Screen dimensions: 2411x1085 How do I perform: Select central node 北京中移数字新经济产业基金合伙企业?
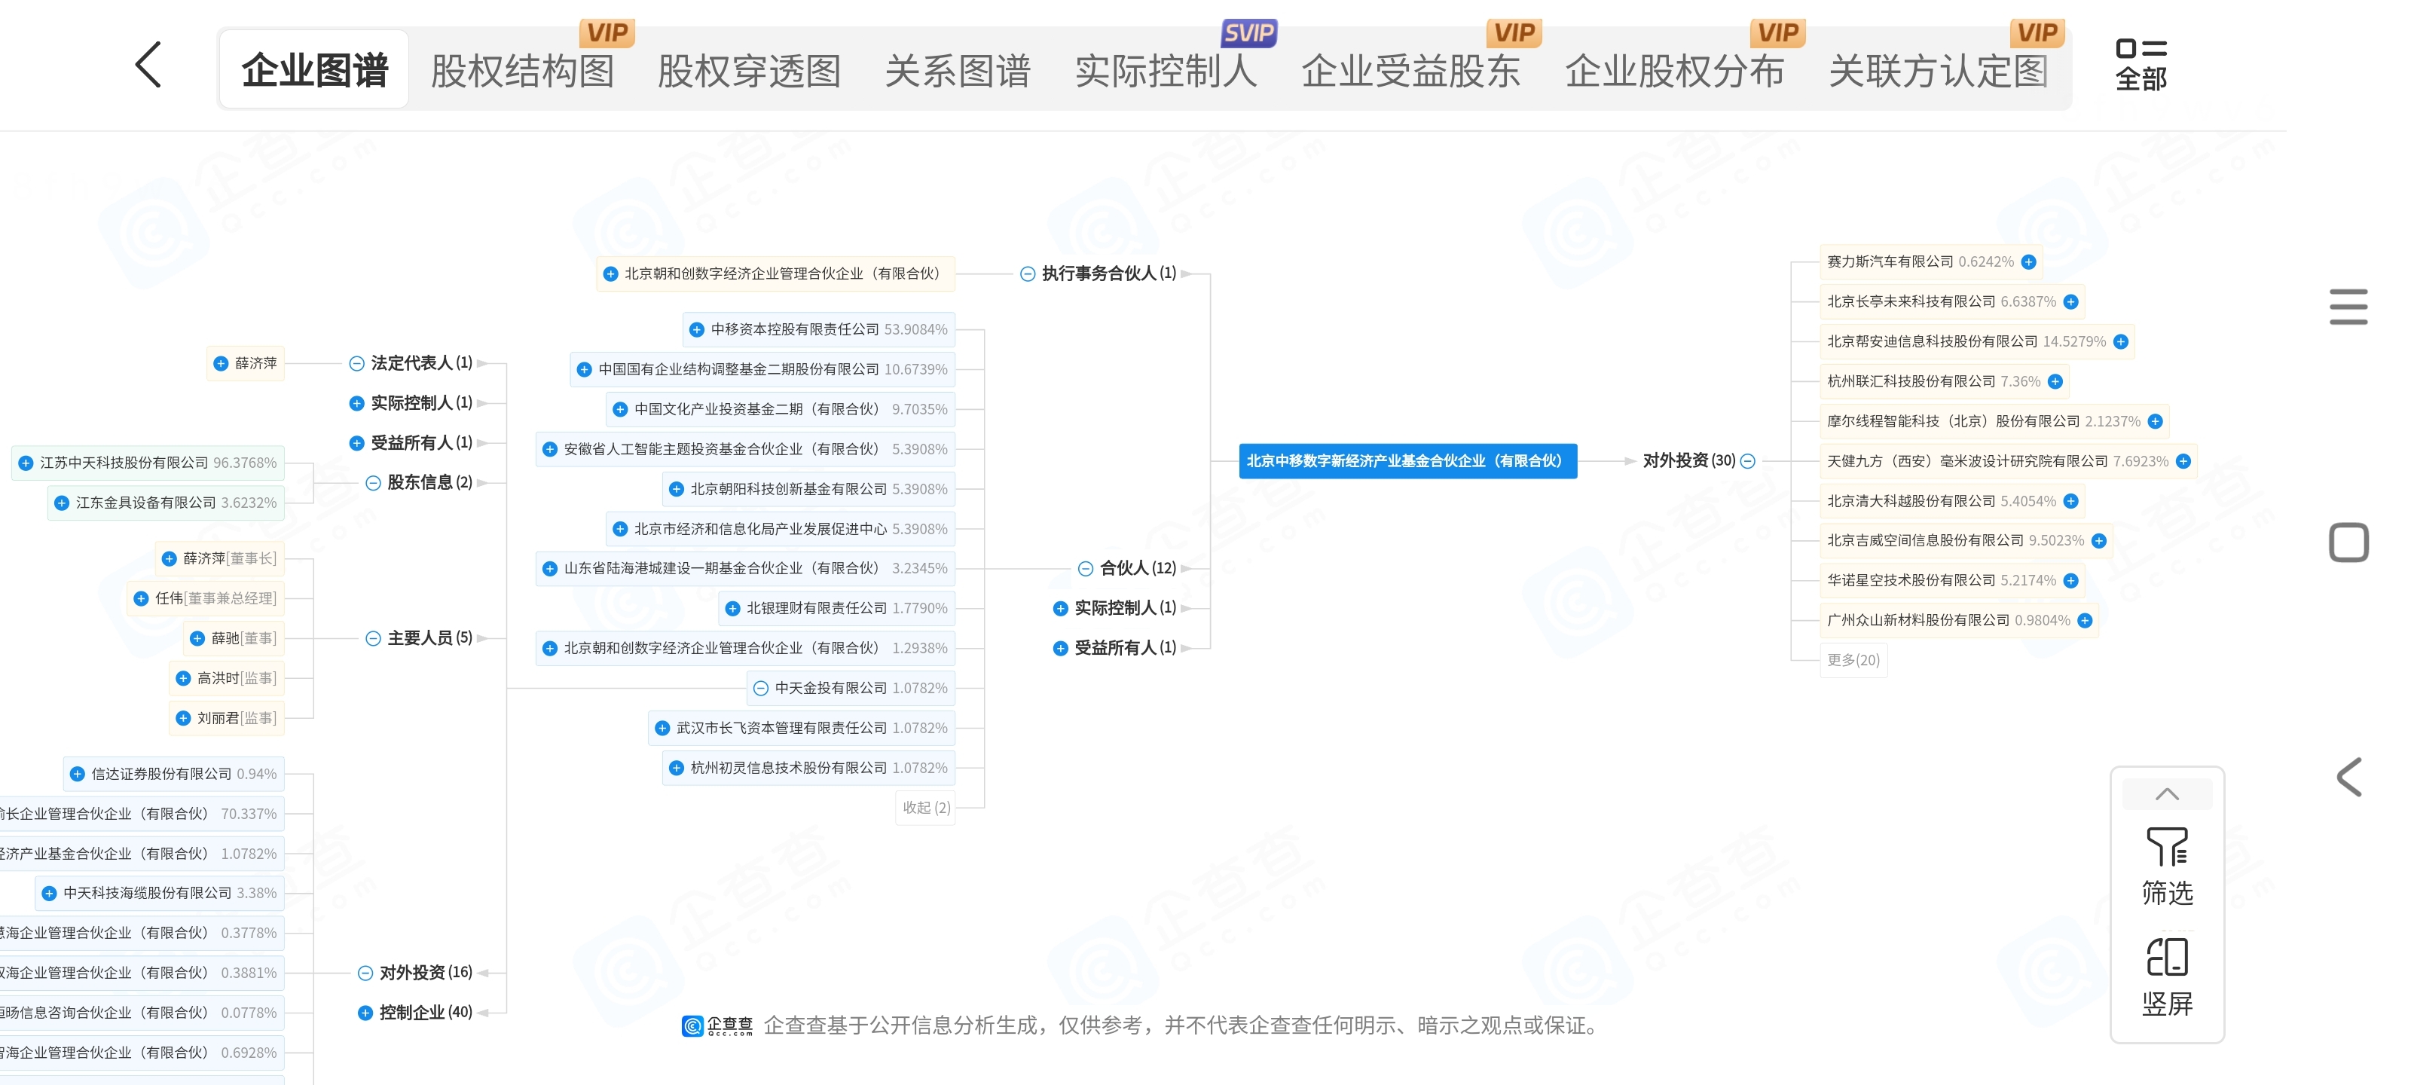pyautogui.click(x=1407, y=462)
